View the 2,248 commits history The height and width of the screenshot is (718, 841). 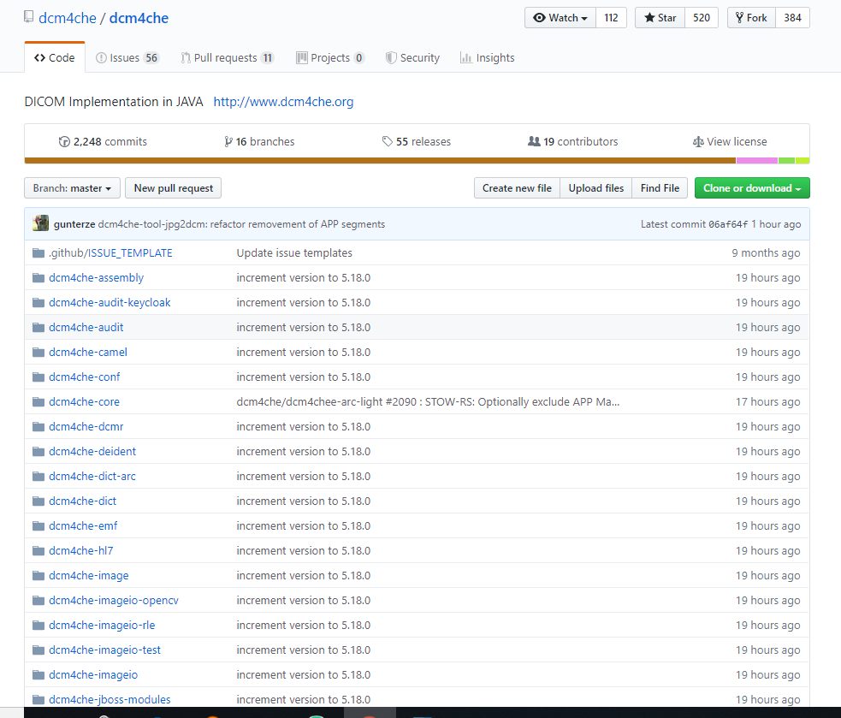pyautogui.click(x=103, y=142)
